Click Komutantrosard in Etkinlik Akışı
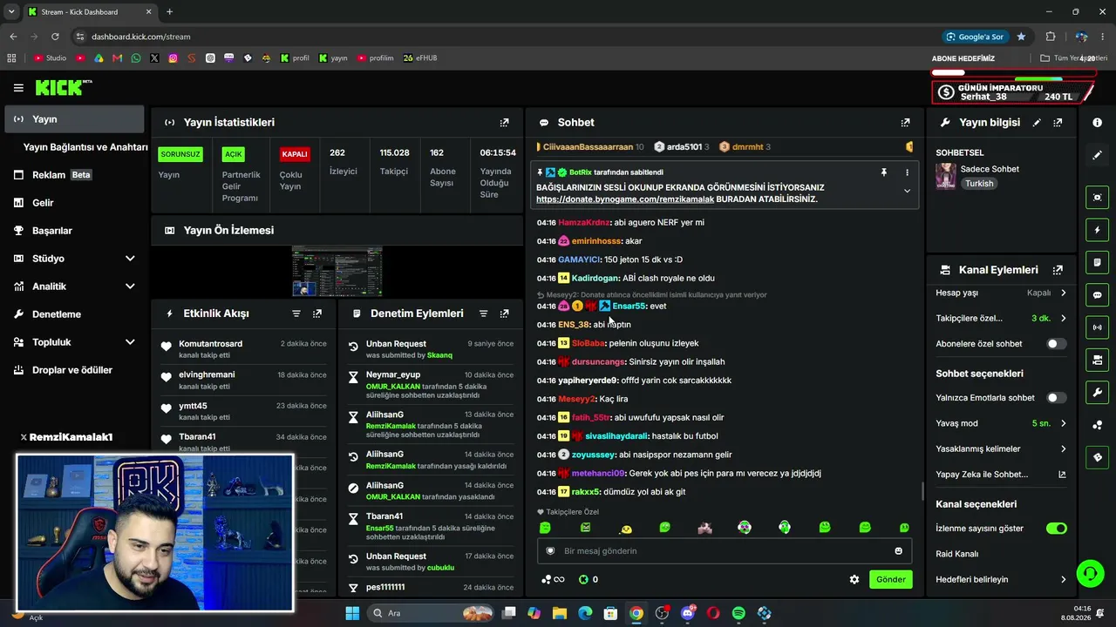Viewport: 1116px width, 627px height. [x=211, y=344]
